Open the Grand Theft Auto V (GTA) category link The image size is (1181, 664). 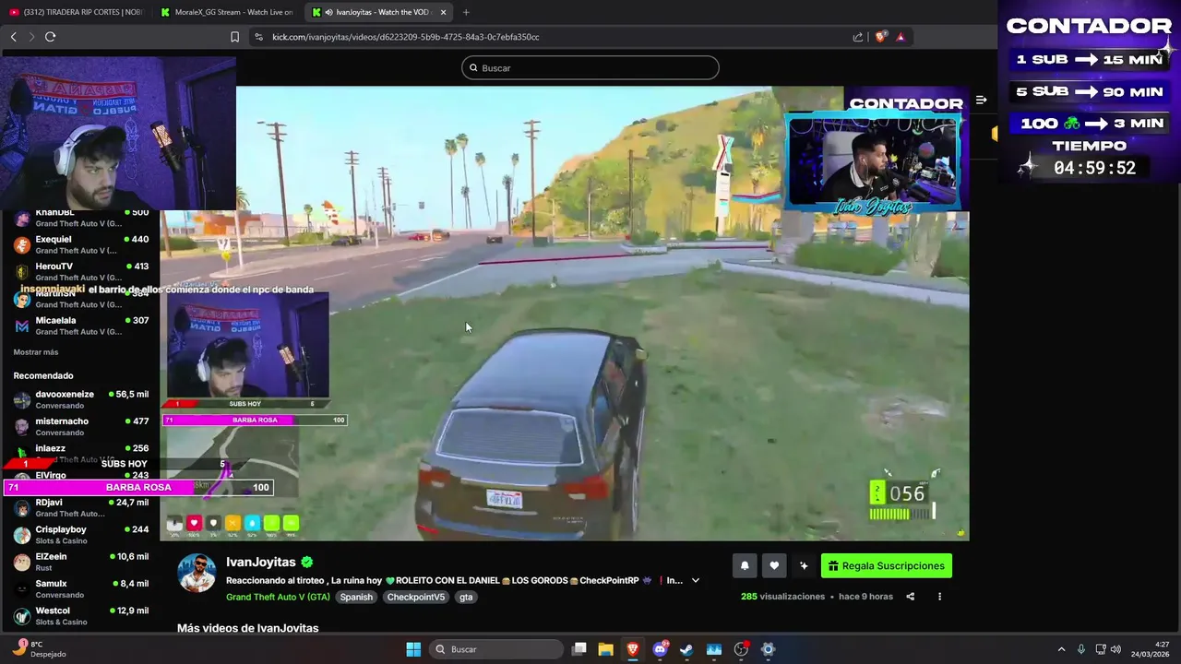[278, 597]
